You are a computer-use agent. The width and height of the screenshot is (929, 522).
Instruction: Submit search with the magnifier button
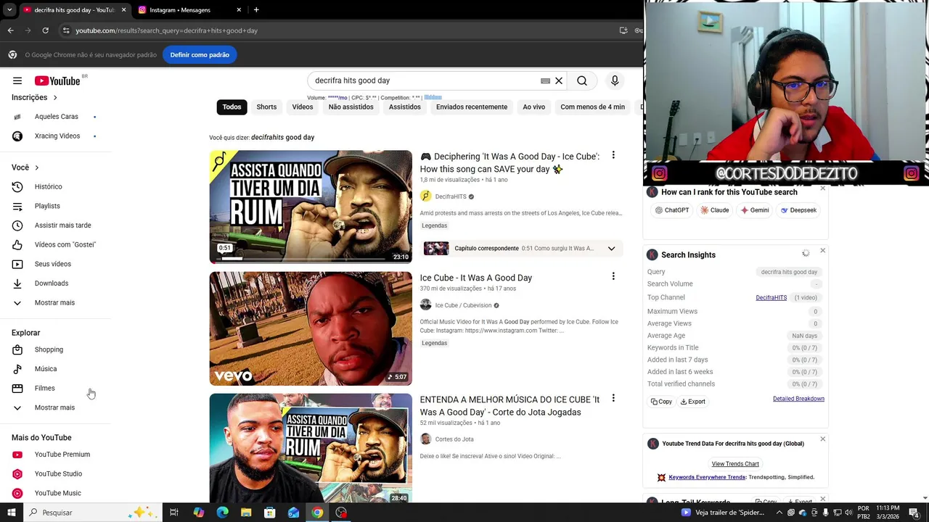582,80
